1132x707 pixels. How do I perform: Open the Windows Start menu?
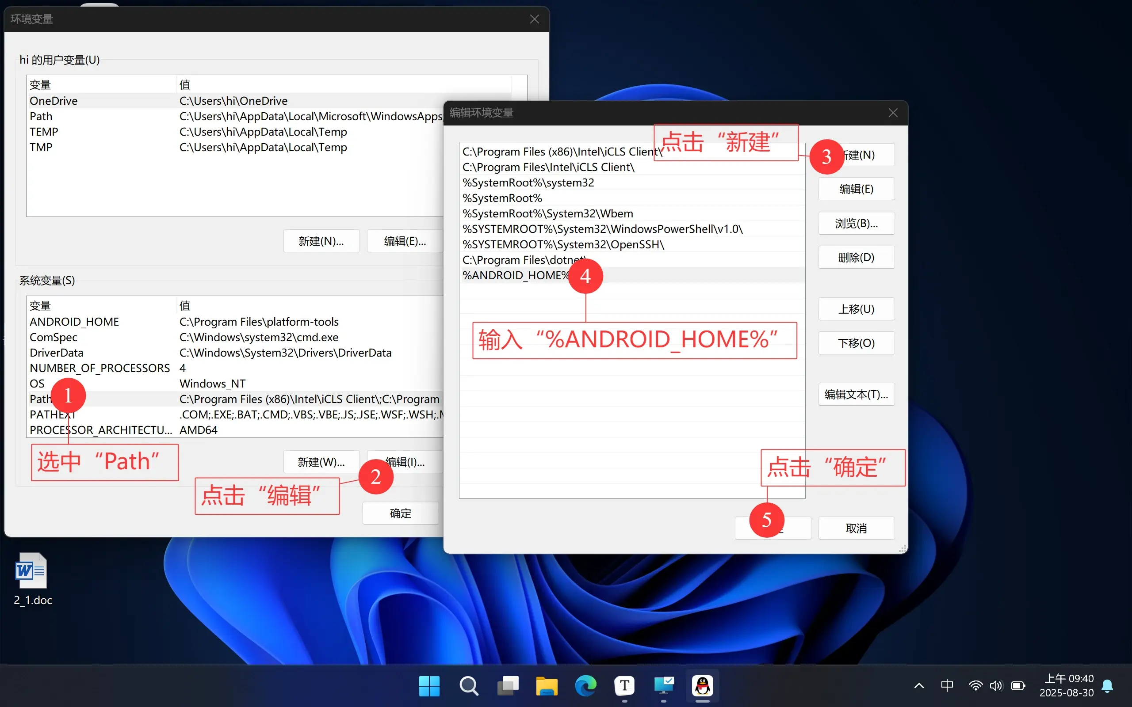(x=429, y=686)
